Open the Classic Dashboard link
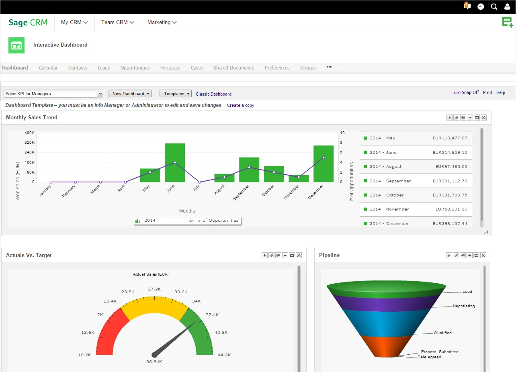The width and height of the screenshot is (516, 372). click(213, 94)
